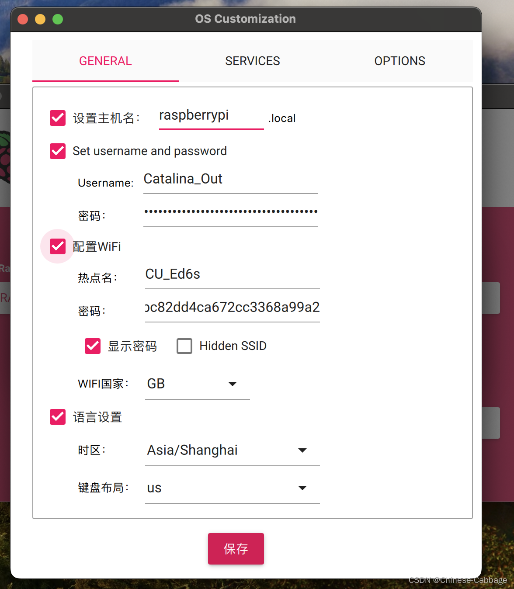Viewport: 514px width, 589px height.
Task: Click the user password dotted field
Action: 231,213
